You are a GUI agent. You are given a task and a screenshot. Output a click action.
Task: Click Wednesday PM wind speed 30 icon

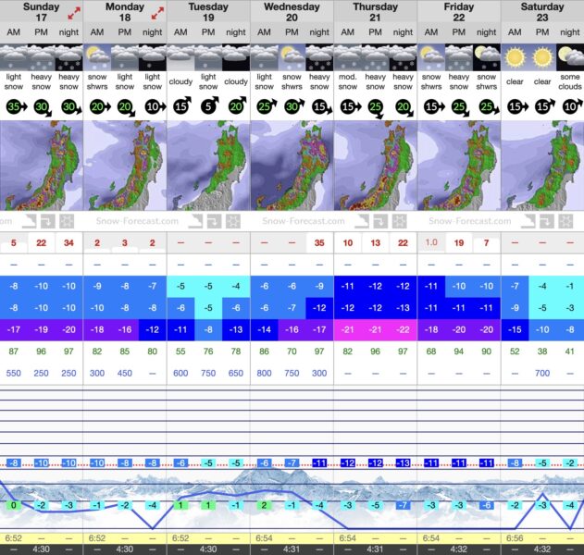[294, 106]
